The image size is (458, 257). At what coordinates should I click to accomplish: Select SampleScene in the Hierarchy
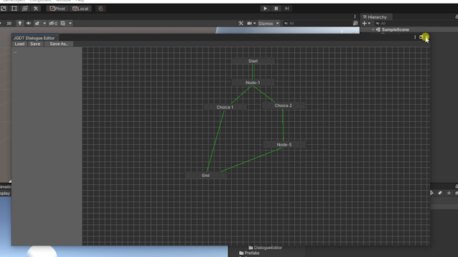click(x=395, y=30)
